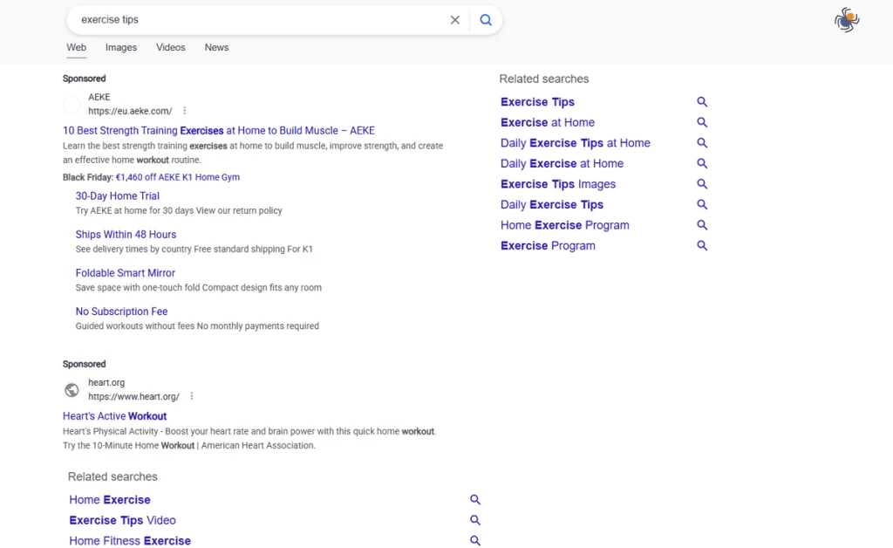
Task: Select Home Exercise related search
Action: point(110,500)
